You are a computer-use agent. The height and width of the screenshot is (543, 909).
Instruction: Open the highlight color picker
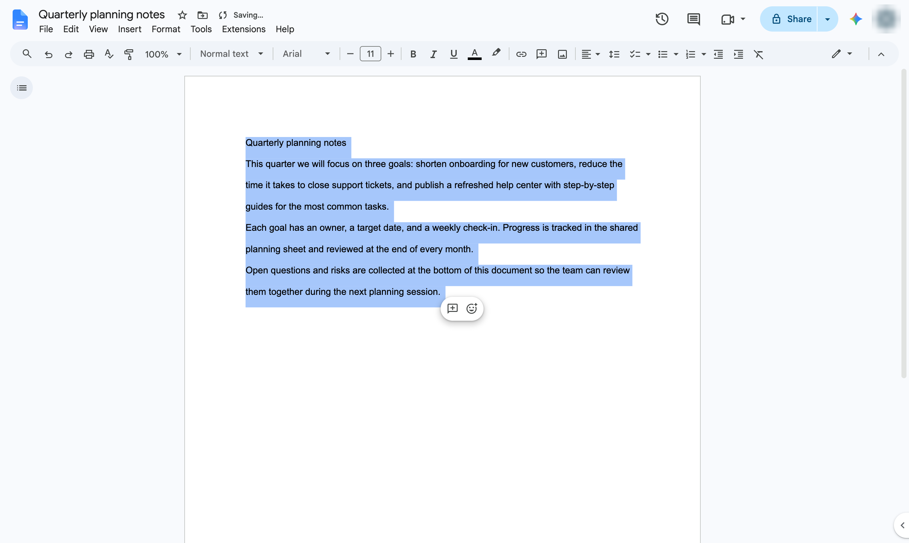coord(496,53)
